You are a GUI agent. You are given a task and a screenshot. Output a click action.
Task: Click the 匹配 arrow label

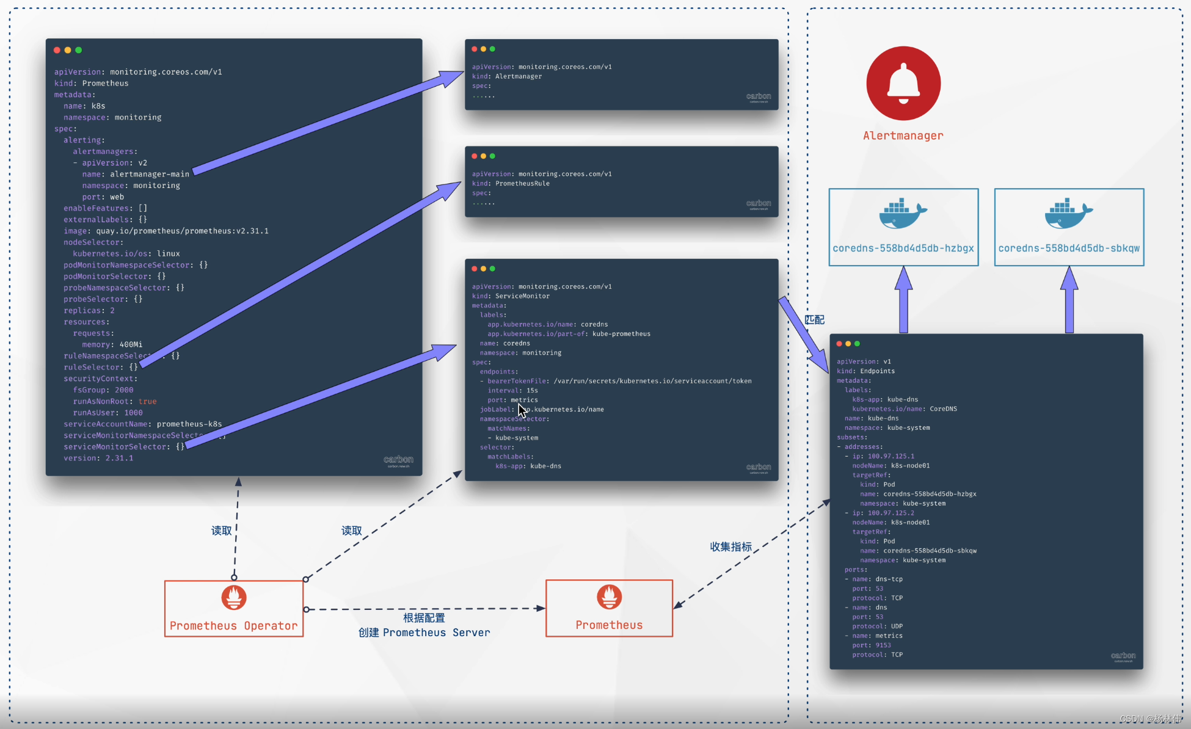tap(814, 320)
